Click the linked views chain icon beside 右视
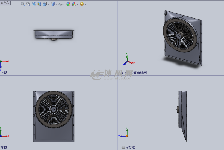 coord(123,148)
